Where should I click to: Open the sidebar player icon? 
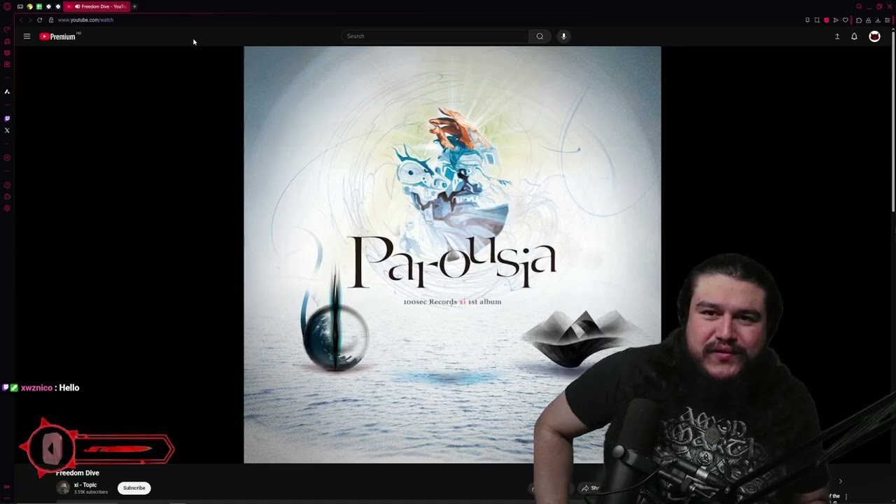pos(7,157)
